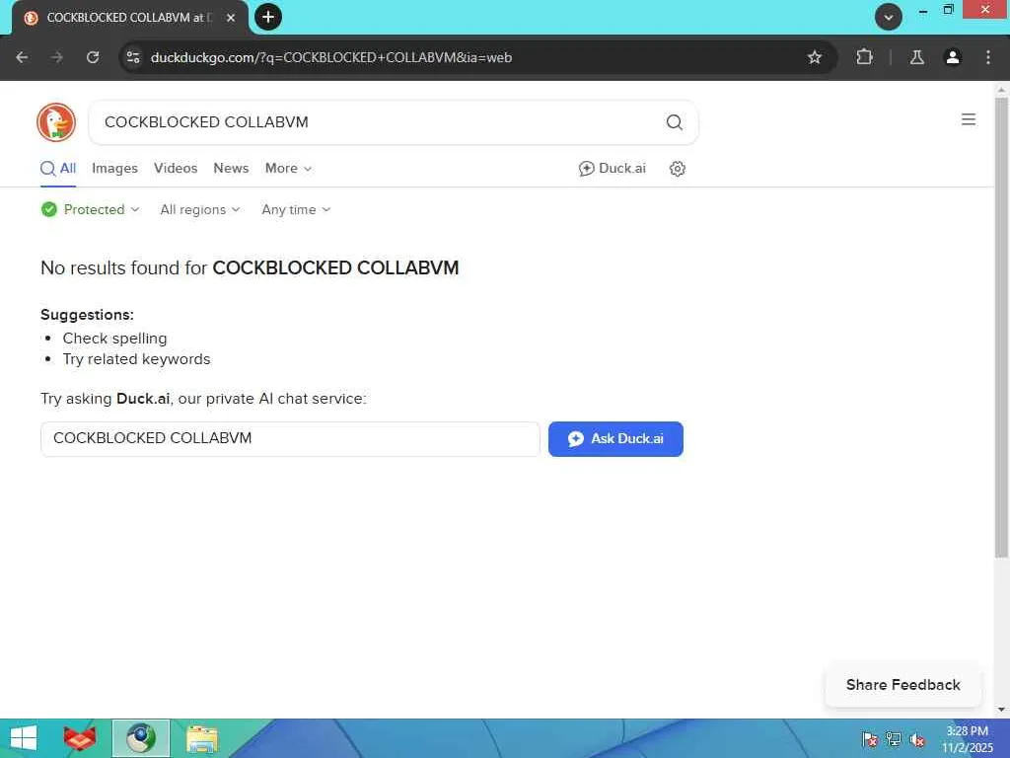
Task: Reload the page
Action: tap(93, 57)
